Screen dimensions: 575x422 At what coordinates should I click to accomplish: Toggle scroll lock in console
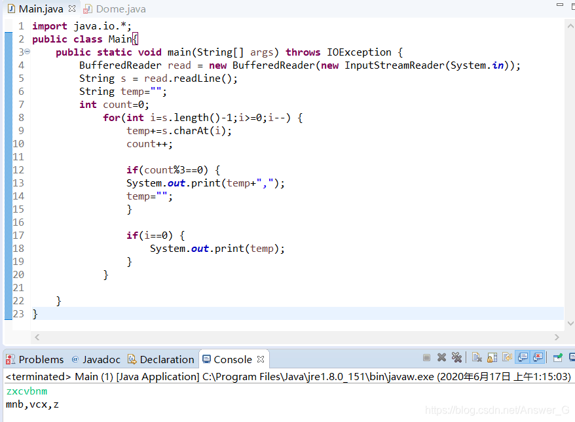pyautogui.click(x=492, y=357)
